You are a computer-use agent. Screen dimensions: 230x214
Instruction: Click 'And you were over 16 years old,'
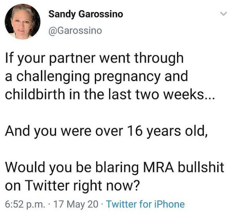pos(107,131)
